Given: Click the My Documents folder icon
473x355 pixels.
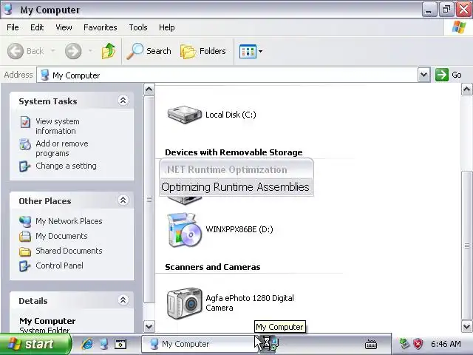Looking at the screenshot, I should pos(25,236).
